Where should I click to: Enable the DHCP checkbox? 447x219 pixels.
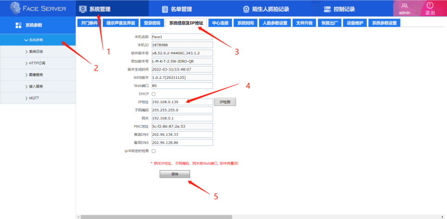click(154, 94)
